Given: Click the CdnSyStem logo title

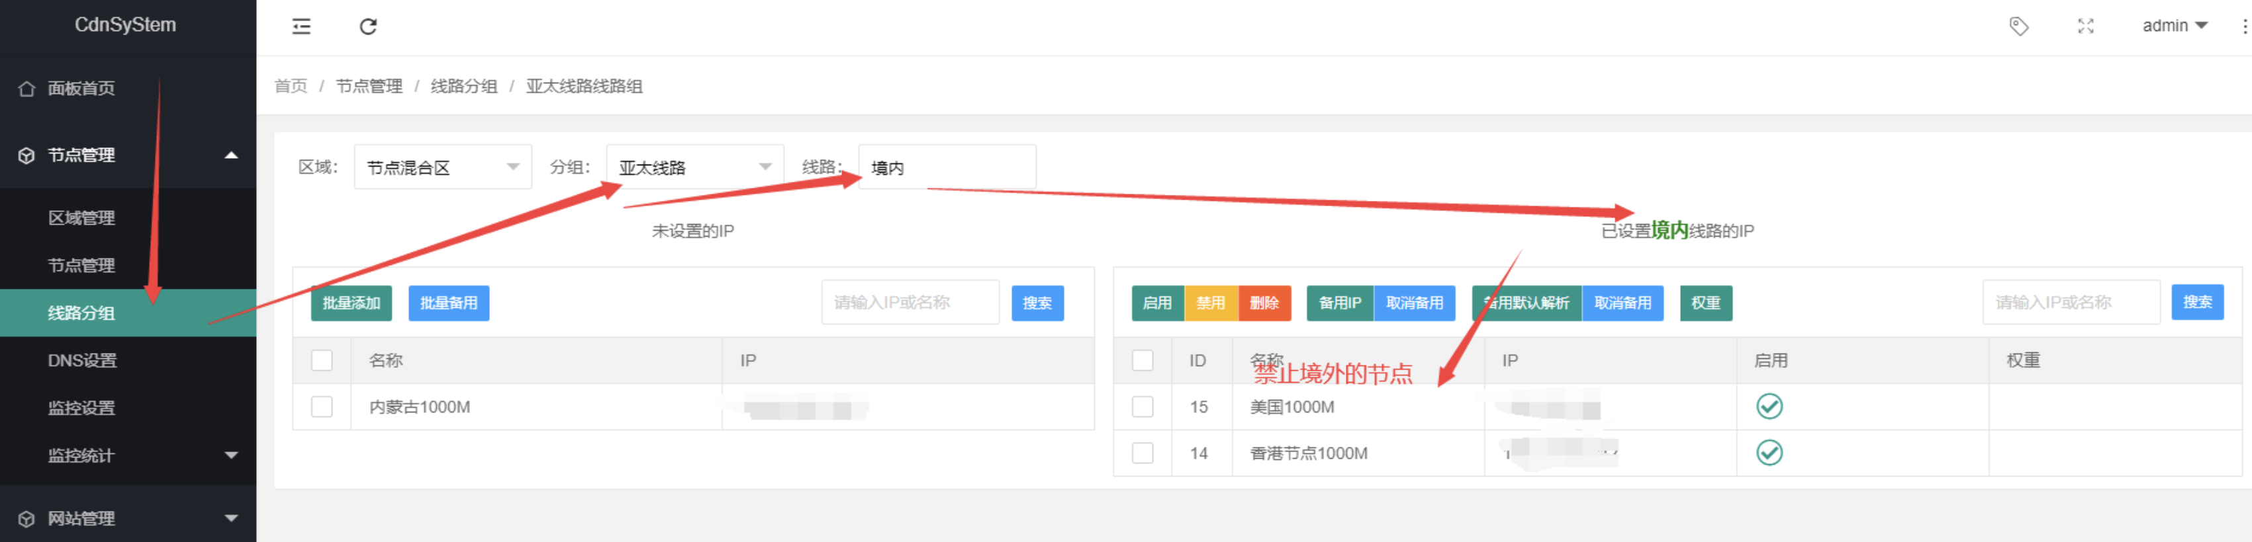Looking at the screenshot, I should [125, 25].
